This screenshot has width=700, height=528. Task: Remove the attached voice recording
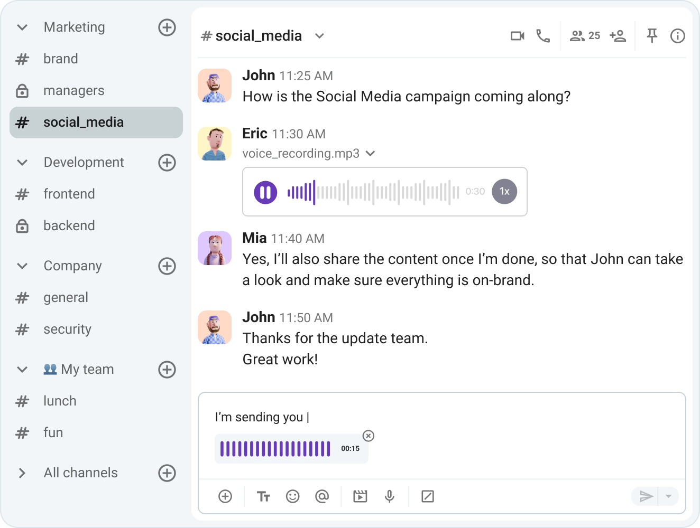pos(369,436)
